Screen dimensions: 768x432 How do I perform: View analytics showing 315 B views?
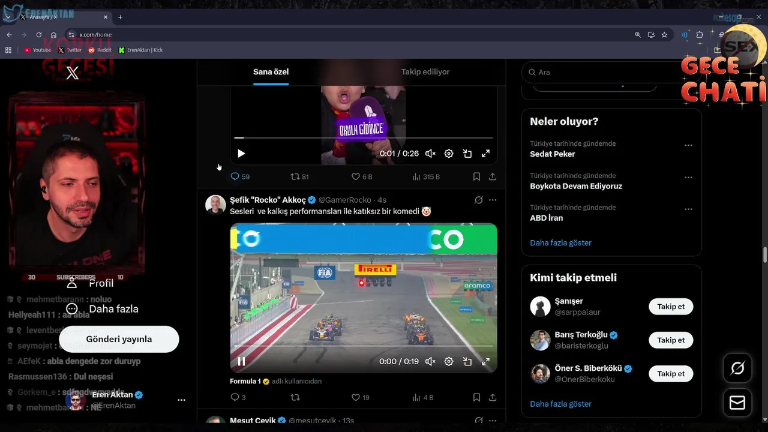pyautogui.click(x=426, y=176)
